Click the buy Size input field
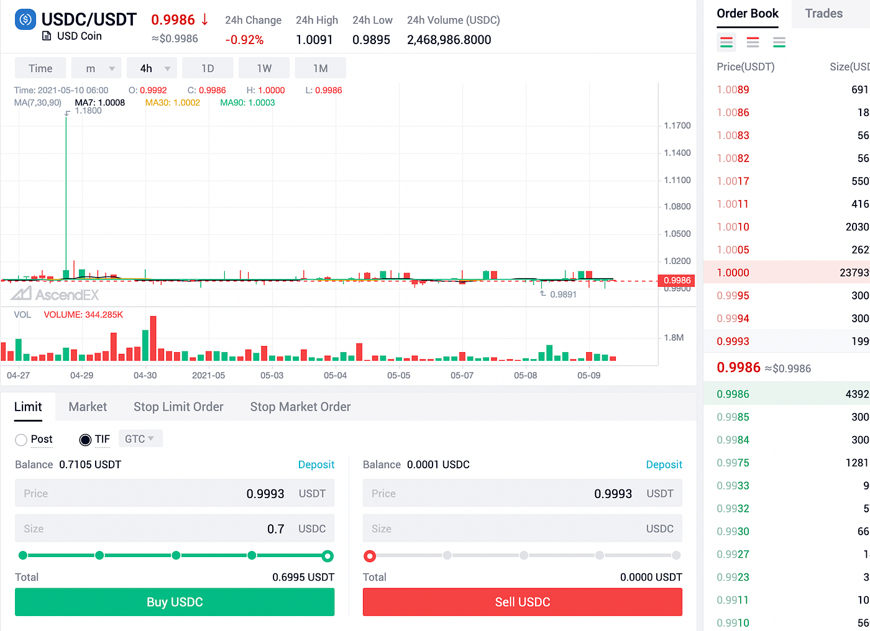Viewport: 870px width, 631px height. (x=175, y=529)
